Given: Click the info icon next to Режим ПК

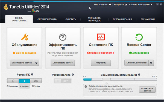Looking at the screenshot, I should click(x=32, y=75).
